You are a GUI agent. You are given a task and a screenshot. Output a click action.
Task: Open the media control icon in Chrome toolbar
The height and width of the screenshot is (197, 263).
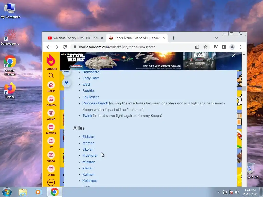[216, 47]
